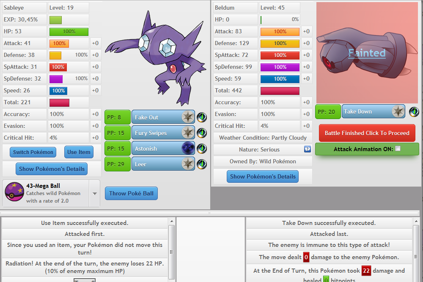Show Pokémon's Details for Sableye
423x282 pixels.
point(52,169)
